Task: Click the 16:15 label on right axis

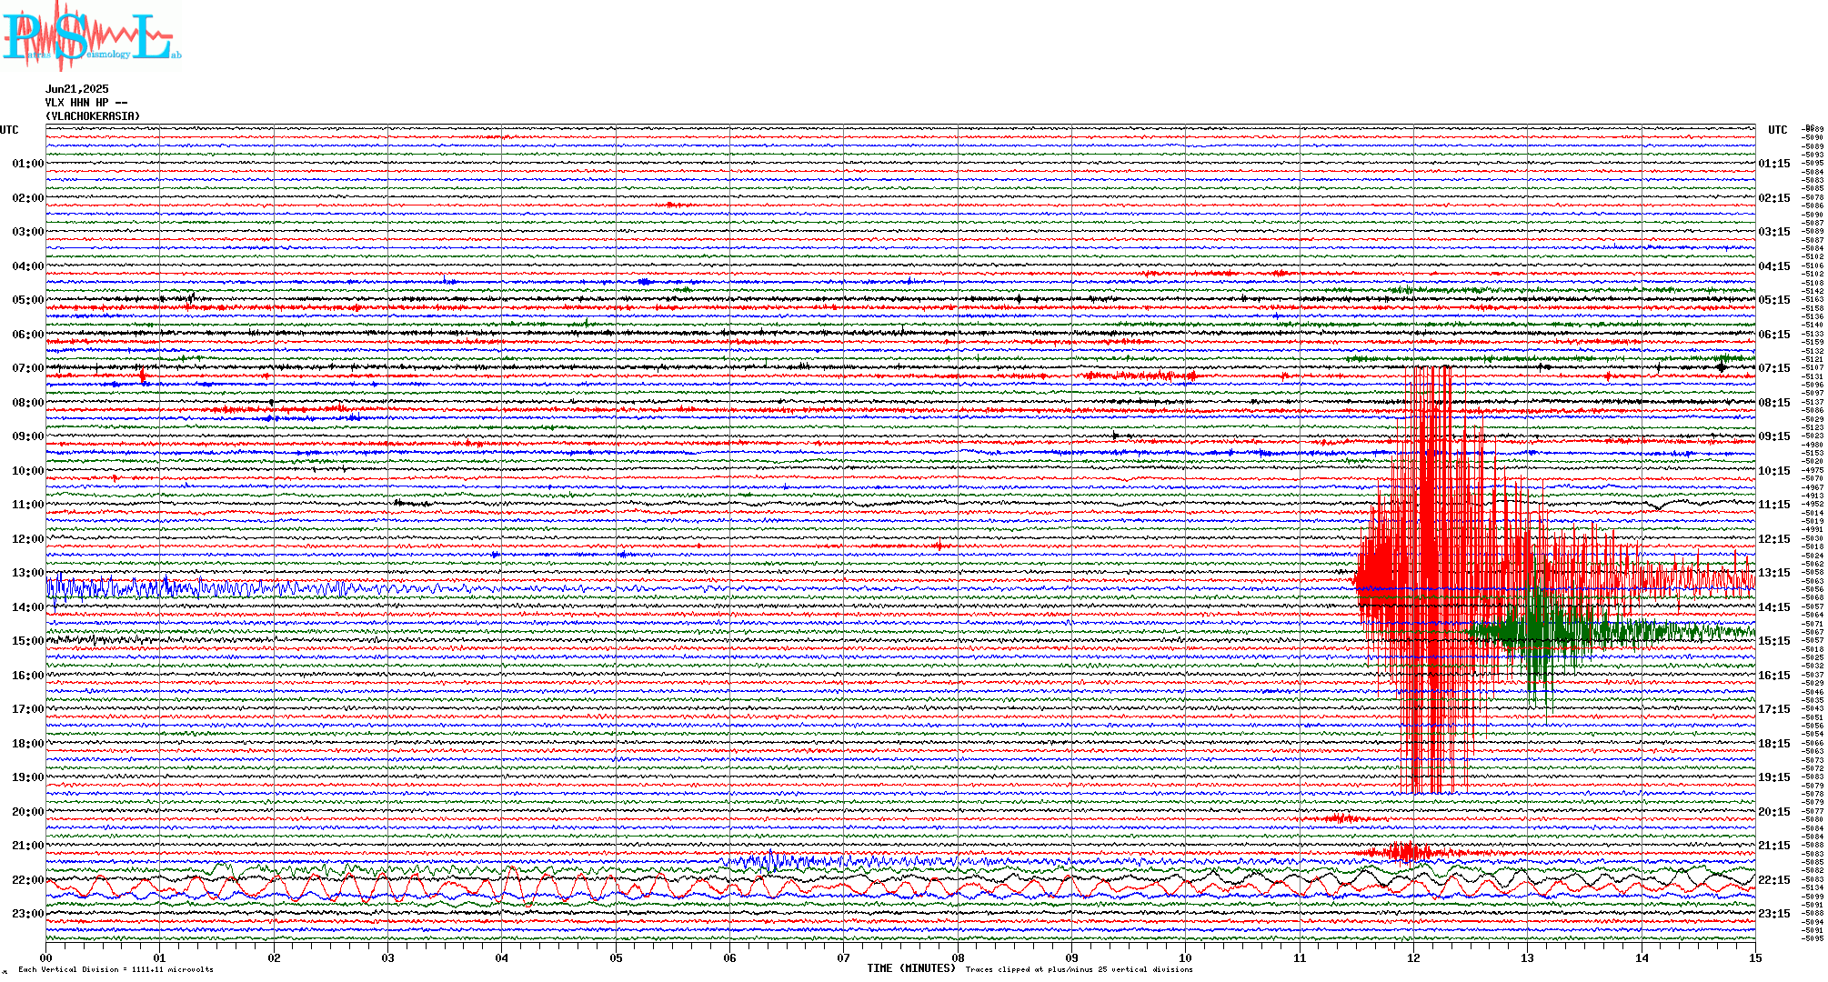Action: [1774, 676]
